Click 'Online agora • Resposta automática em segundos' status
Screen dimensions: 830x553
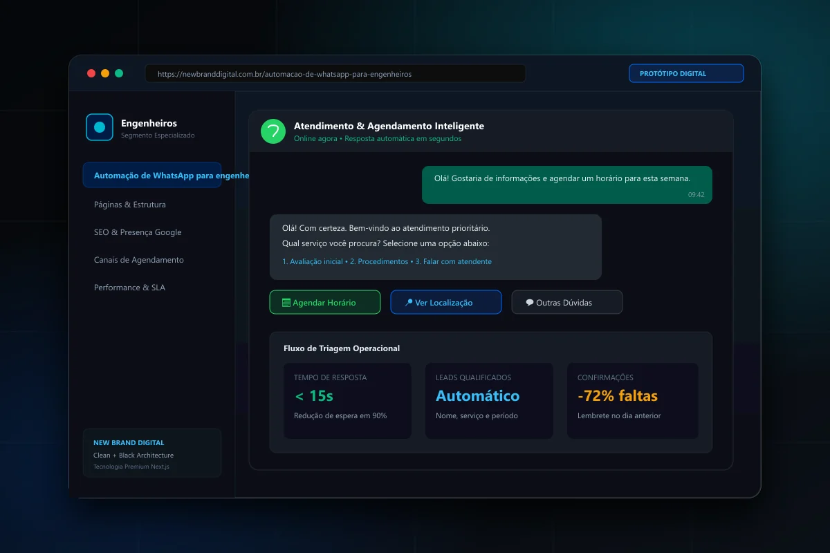(378, 138)
